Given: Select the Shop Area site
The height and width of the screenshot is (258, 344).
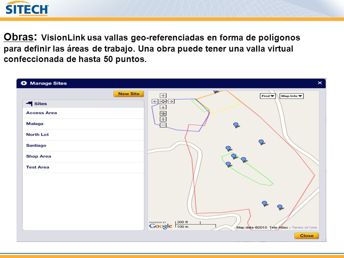Looking at the screenshot, I should pos(83,156).
